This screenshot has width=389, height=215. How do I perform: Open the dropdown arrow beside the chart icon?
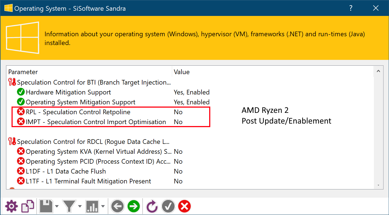click(103, 206)
